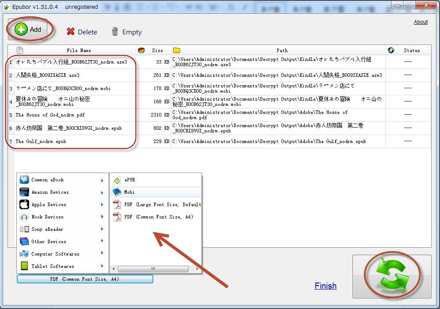Image resolution: width=440 pixels, height=309 pixels.
Task: Click the Other Devices icon
Action: point(24,241)
